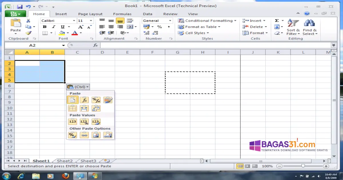
Task: Open the green Office File button
Action: pos(15,14)
